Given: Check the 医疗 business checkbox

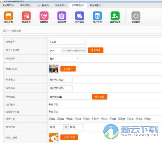Looking at the screenshot, I should coord(93,119).
